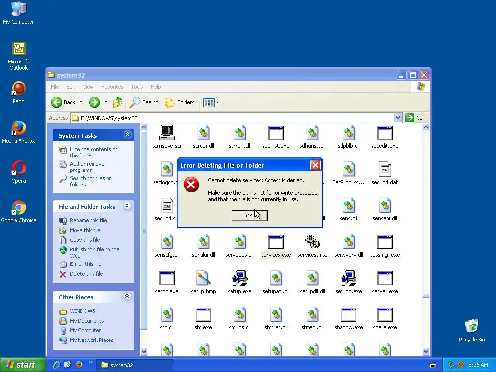Select the sfc_os.dll file icon
Viewport: 496px width, 372px height.
pos(239,314)
